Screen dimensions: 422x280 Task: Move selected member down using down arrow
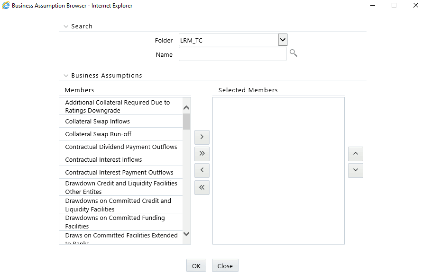(355, 170)
